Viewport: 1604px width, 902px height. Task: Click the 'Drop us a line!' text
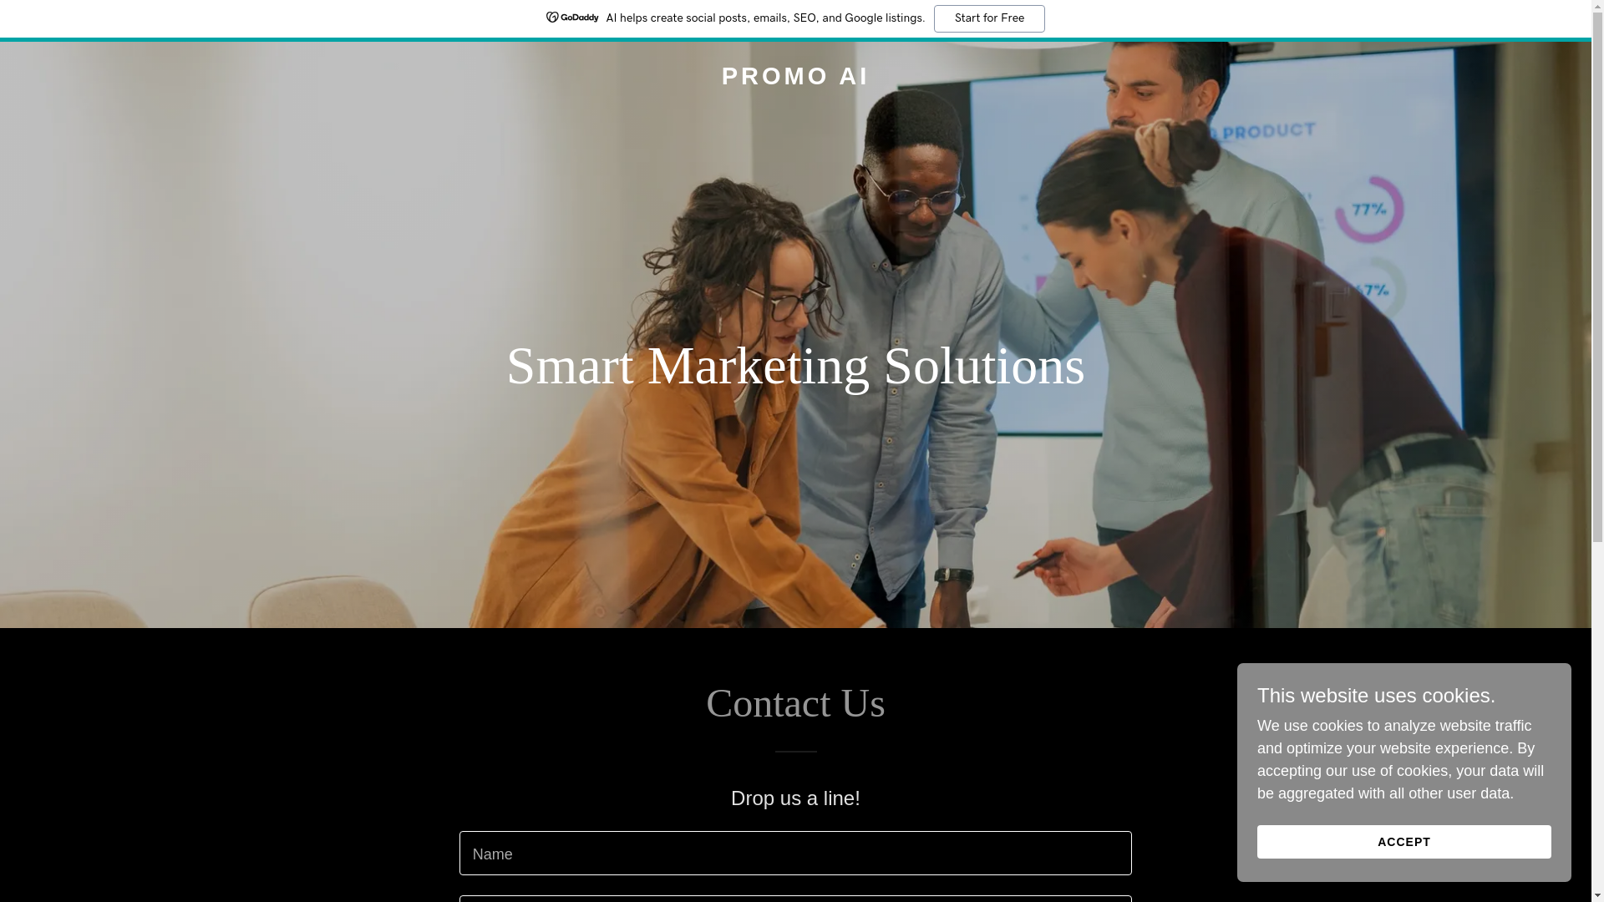tap(795, 798)
